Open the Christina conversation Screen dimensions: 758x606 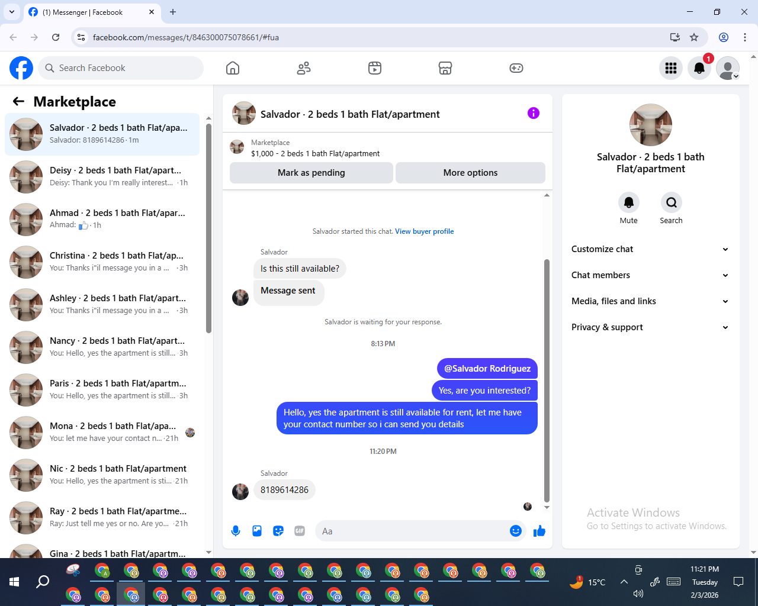(102, 262)
